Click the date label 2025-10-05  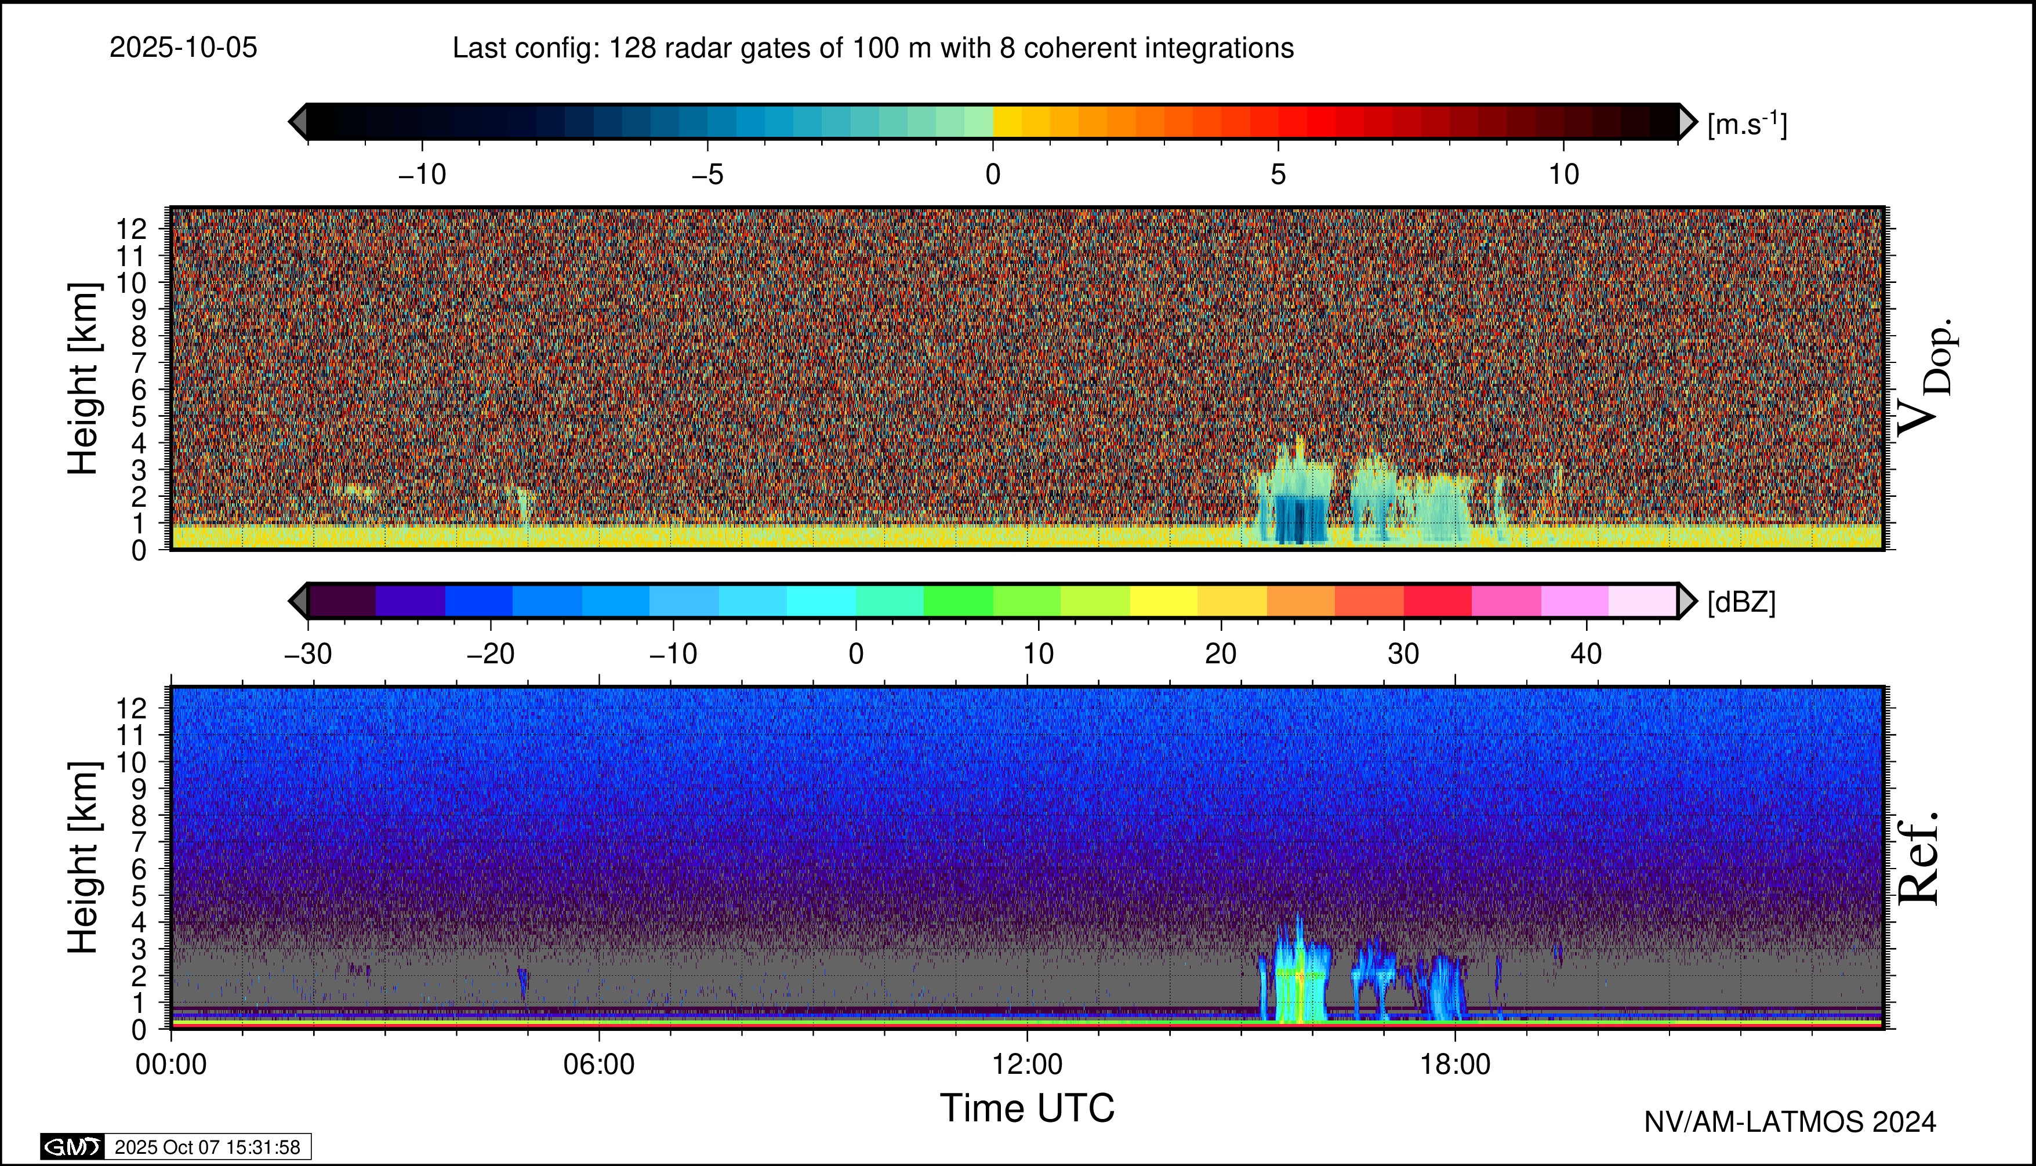[x=183, y=48]
